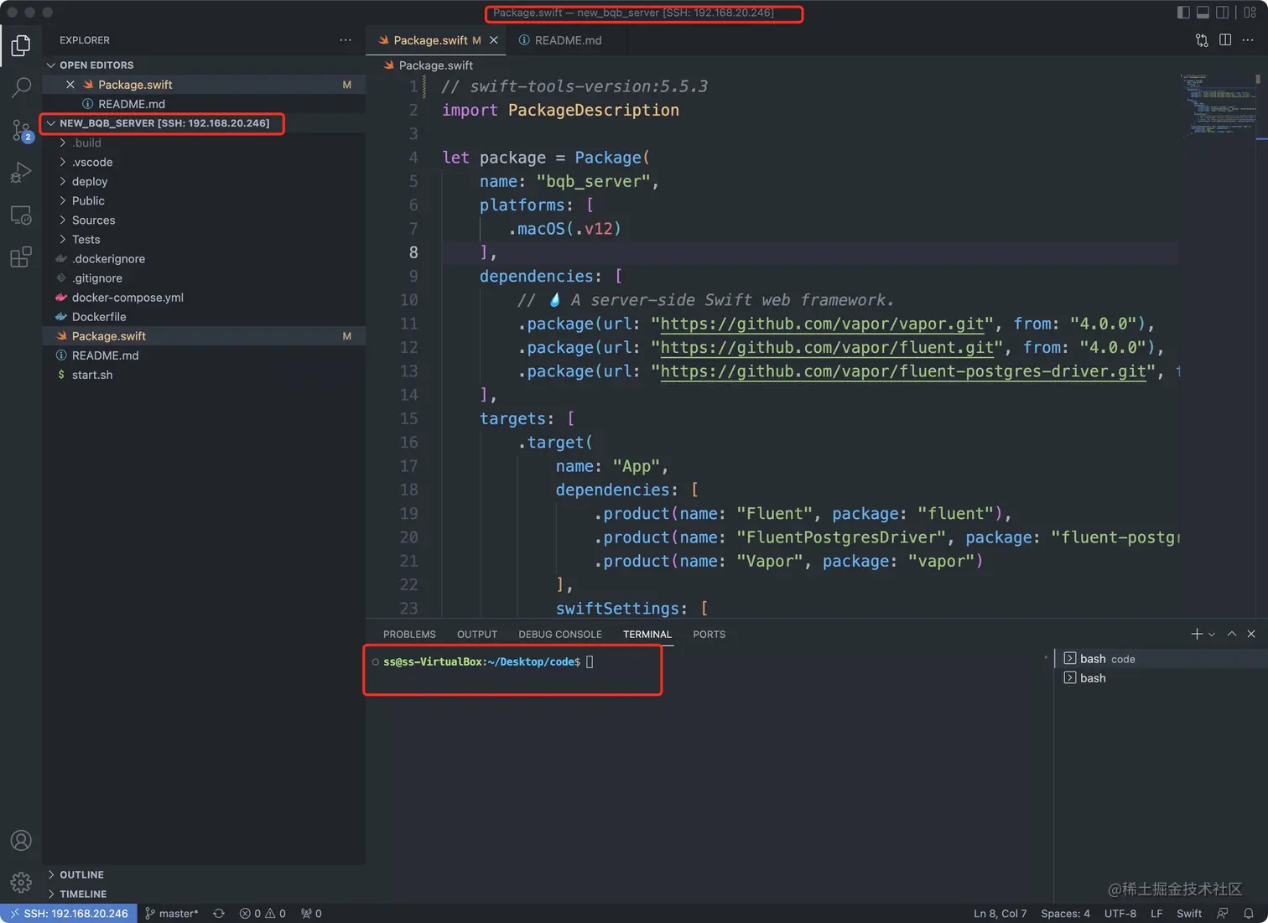Open the Accounts menu icon
The width and height of the screenshot is (1268, 923).
21,840
